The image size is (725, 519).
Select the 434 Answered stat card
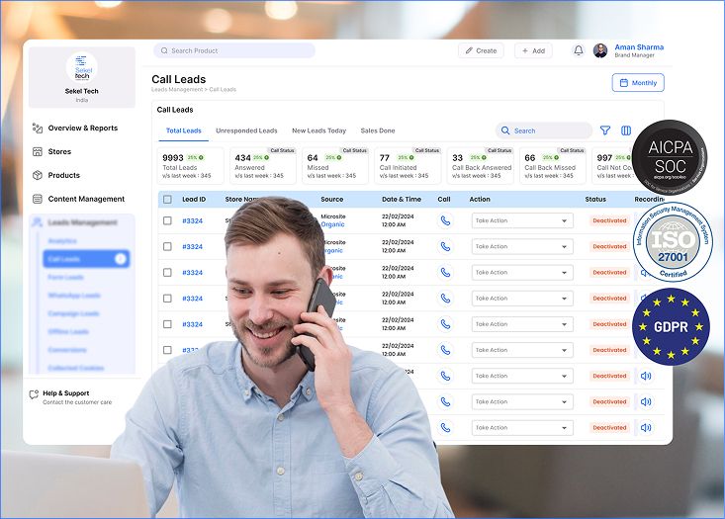pos(263,166)
